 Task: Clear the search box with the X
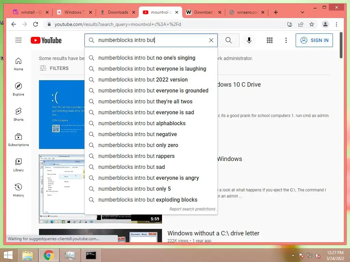pos(211,40)
